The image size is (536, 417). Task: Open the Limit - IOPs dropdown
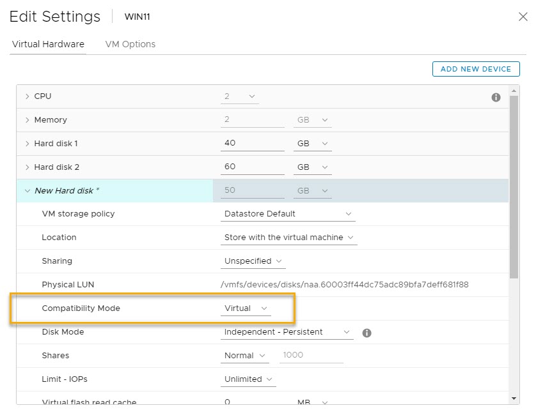tap(249, 379)
